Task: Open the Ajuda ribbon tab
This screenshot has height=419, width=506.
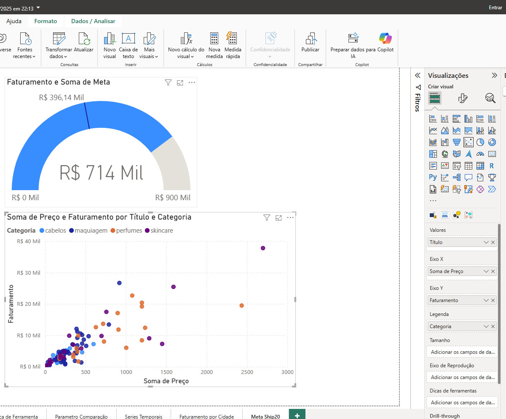Action: point(14,21)
